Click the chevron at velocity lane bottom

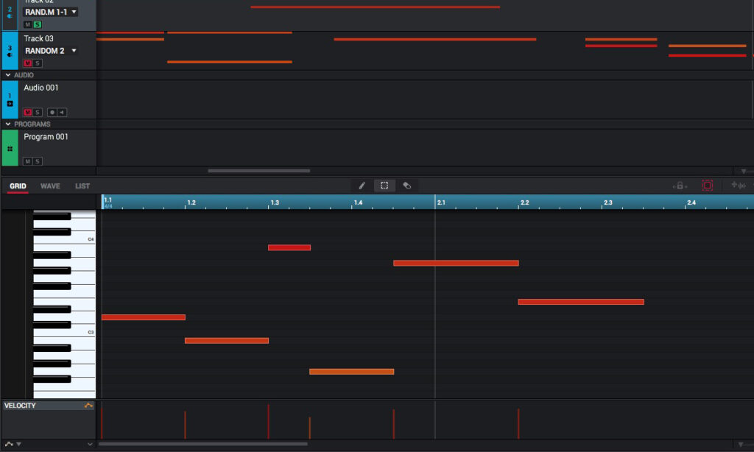coord(89,444)
